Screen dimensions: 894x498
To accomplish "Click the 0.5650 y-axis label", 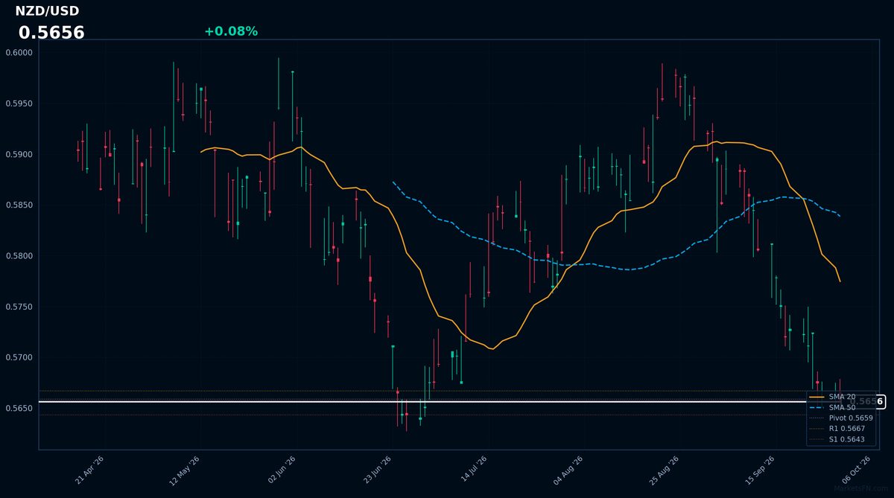I will [x=19, y=409].
